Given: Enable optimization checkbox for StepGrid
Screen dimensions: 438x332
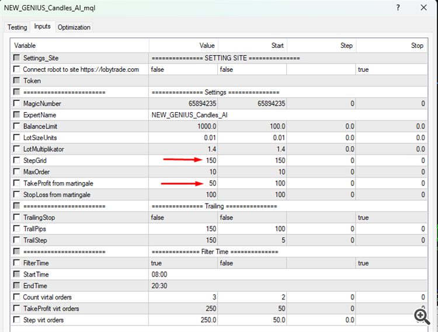Looking at the screenshot, I should click(17, 160).
